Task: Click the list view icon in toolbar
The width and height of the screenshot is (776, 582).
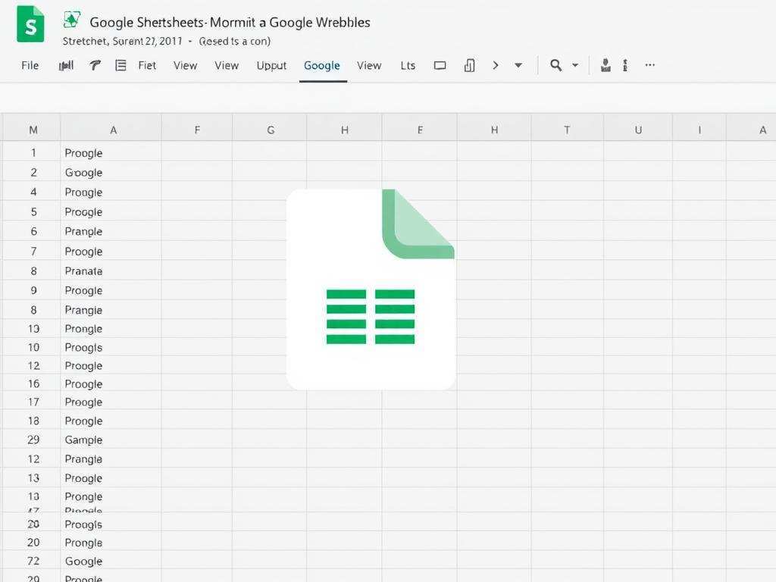Action: [120, 65]
